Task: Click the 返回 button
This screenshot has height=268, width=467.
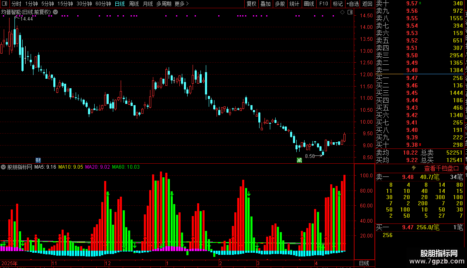Action: coord(367,4)
